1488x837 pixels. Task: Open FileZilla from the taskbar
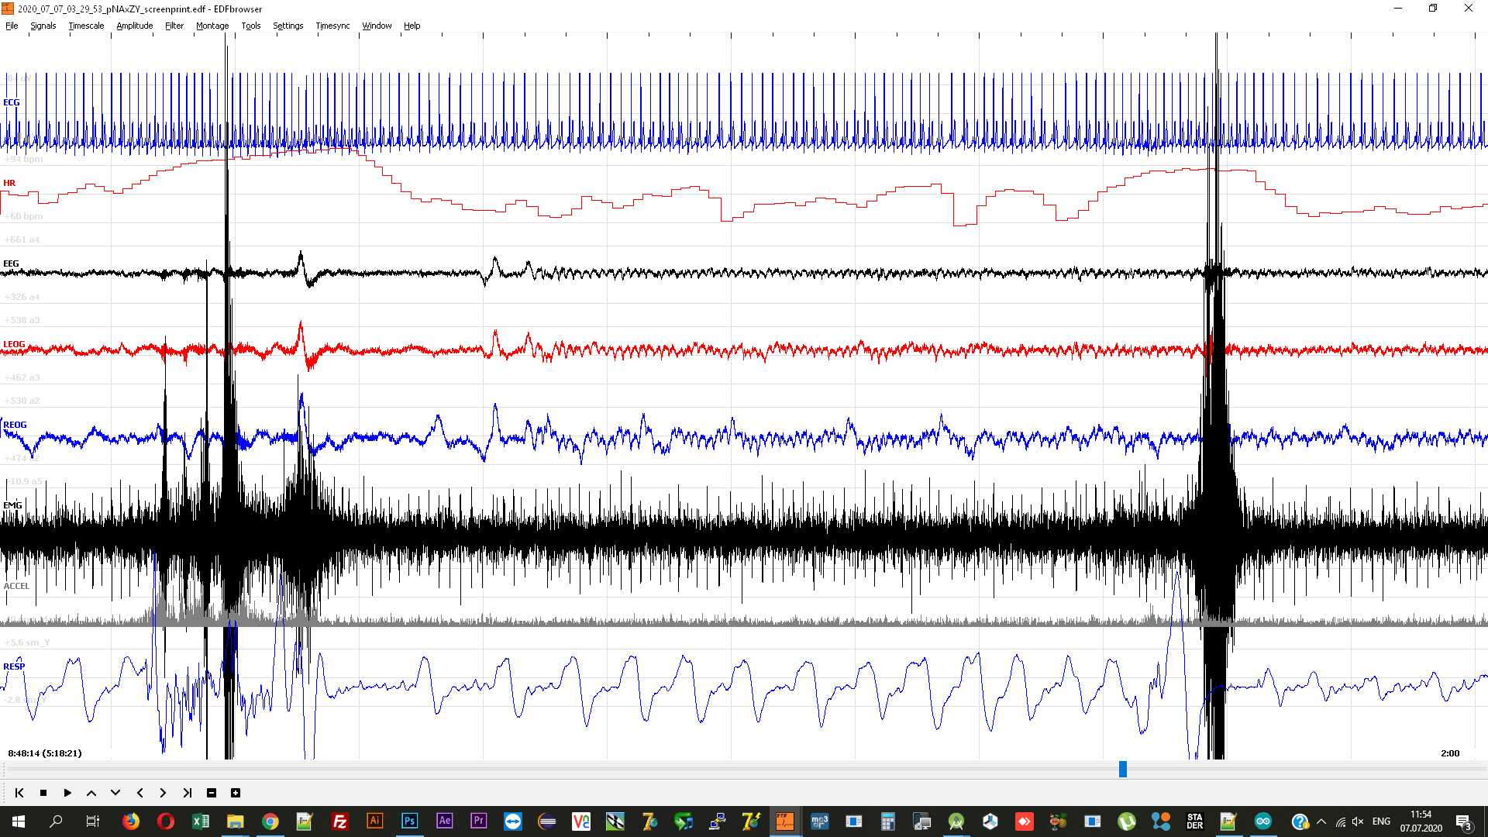click(x=339, y=821)
